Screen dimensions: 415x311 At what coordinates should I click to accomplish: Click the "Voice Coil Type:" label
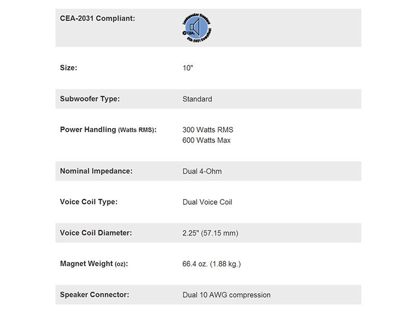pos(89,202)
